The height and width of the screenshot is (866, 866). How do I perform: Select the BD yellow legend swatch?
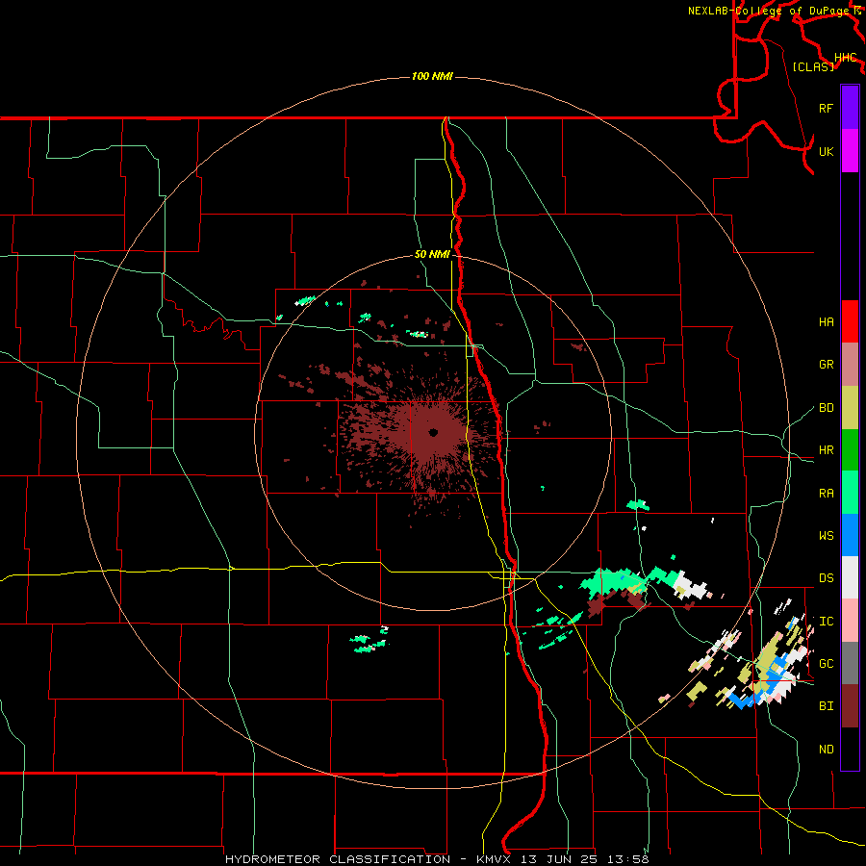(x=850, y=408)
